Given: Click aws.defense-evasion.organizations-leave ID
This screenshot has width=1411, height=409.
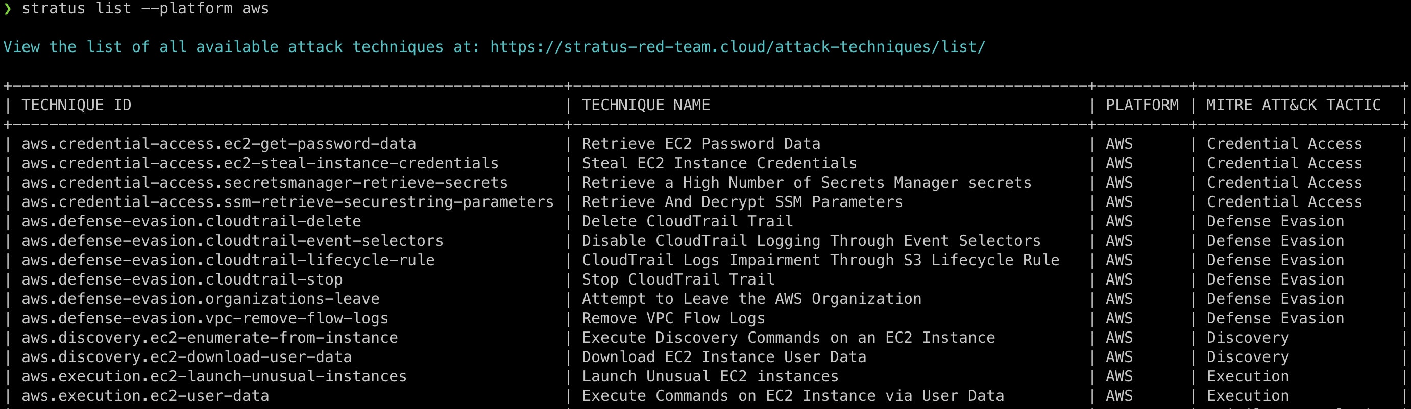Looking at the screenshot, I should (201, 299).
